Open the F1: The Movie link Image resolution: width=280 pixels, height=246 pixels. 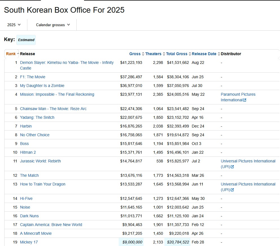coord(32,77)
